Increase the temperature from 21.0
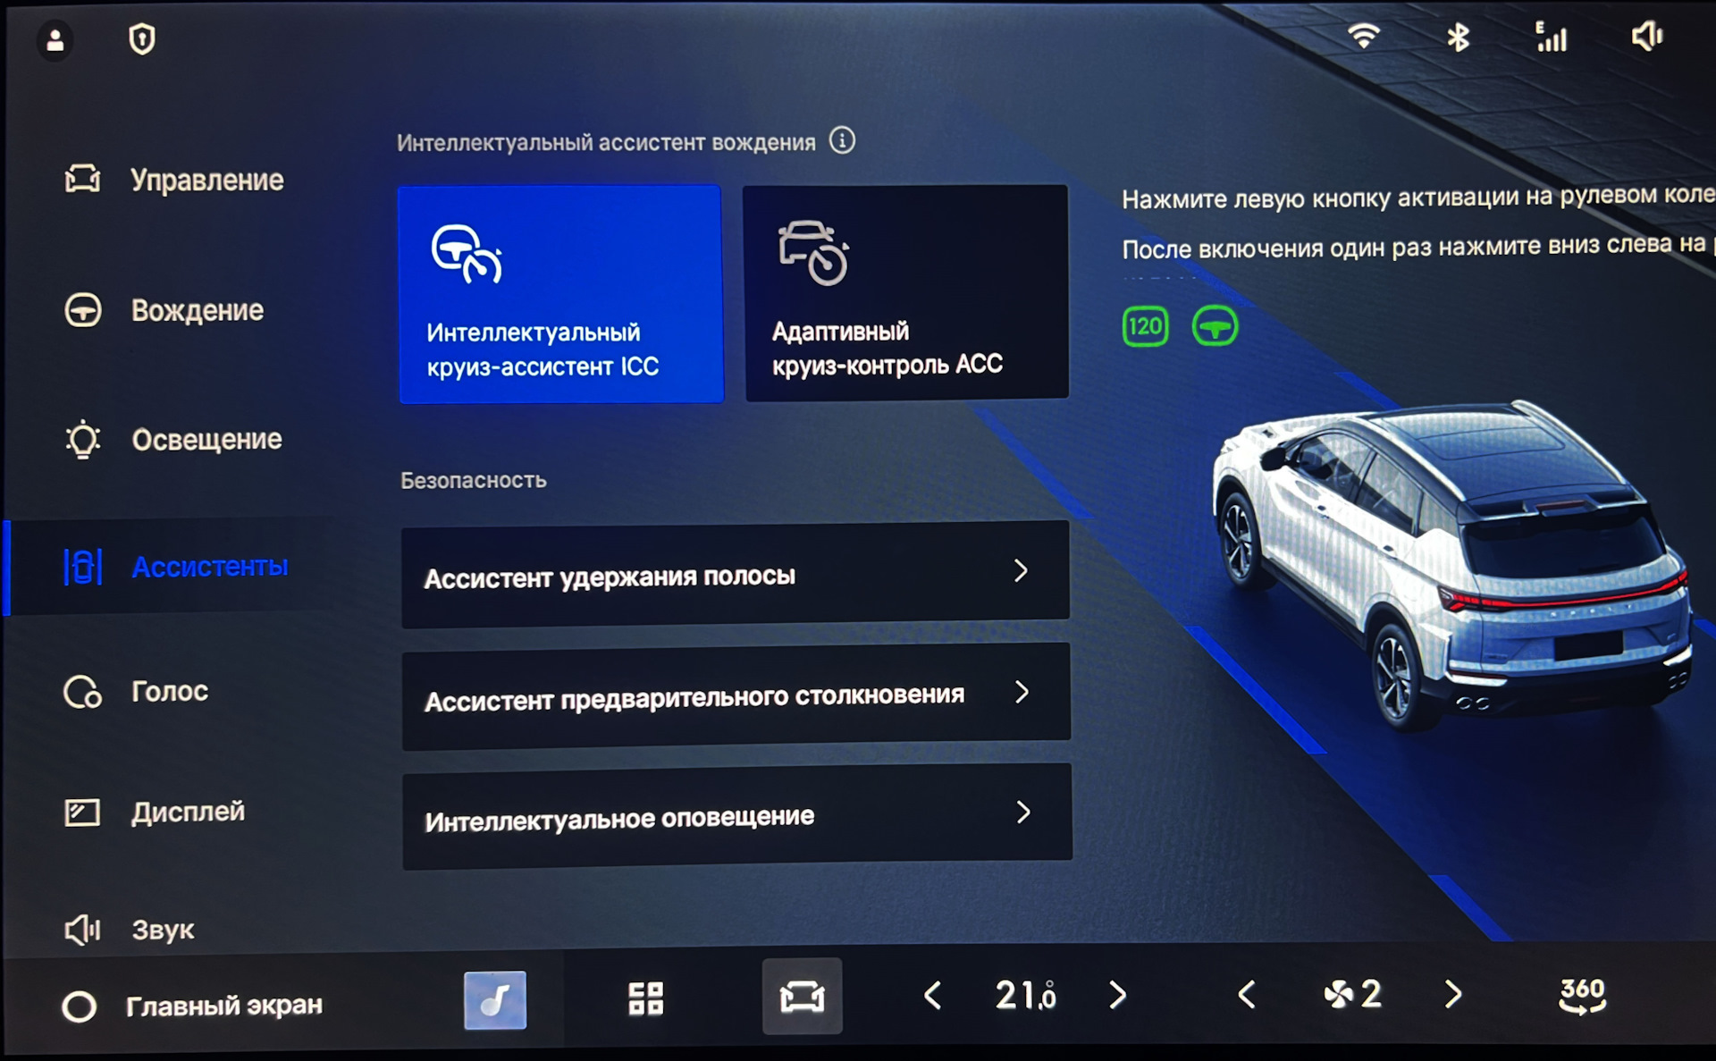The height and width of the screenshot is (1061, 1716). [1117, 995]
